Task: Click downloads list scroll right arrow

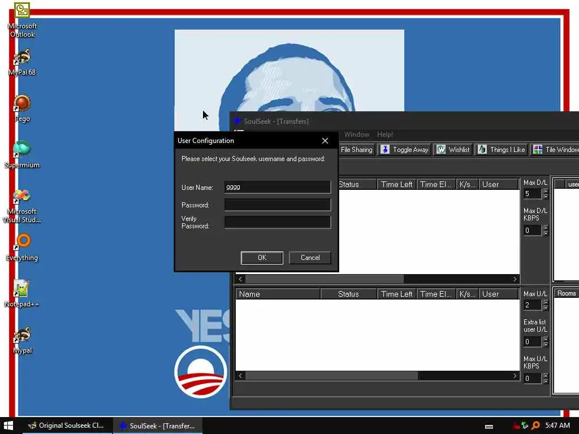Action: [515, 279]
